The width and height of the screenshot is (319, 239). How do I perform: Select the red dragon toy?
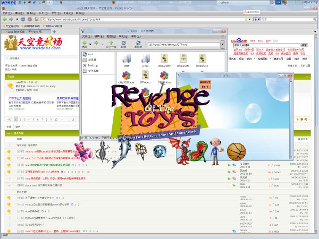coord(181,151)
